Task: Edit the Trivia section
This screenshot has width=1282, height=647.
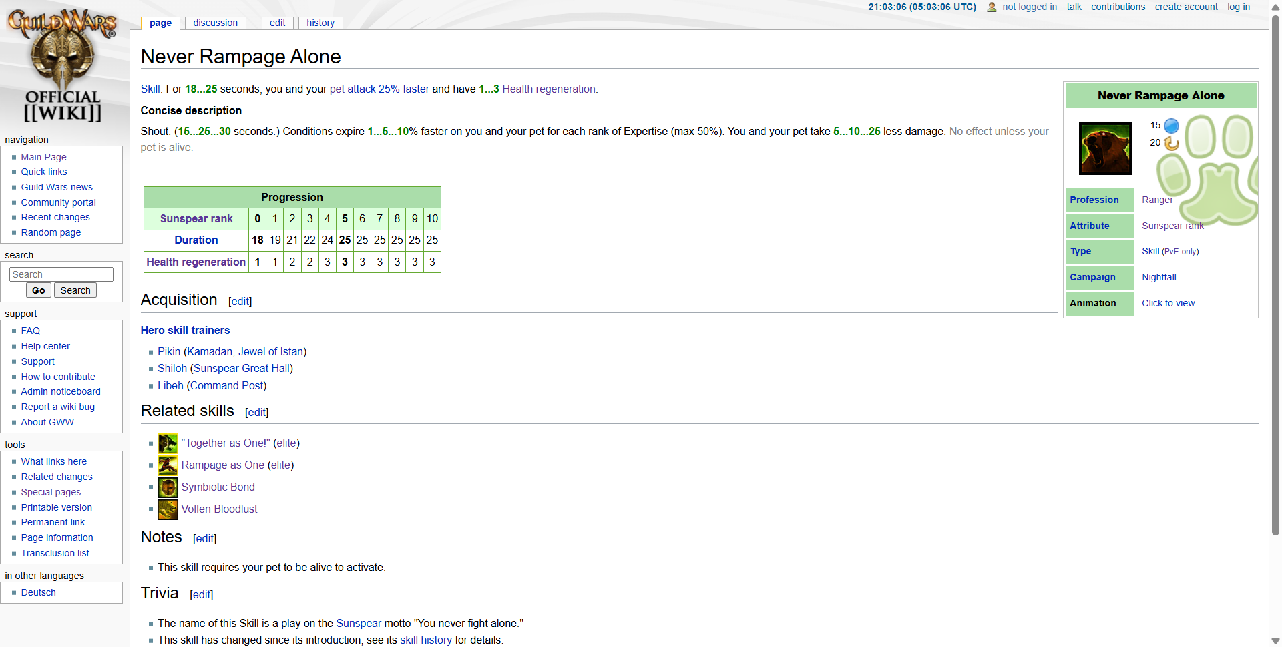Action: [x=202, y=595]
